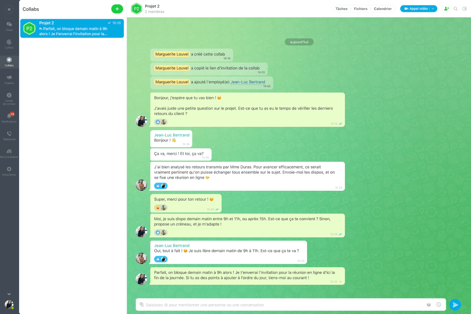Viewport: 471px width, 314px height.
Task: Click the Jean-Luc Bertrand employee link
Action: pos(248,82)
